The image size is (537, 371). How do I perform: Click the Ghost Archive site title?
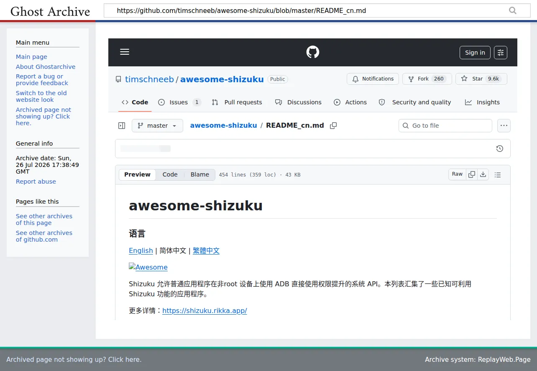coord(50,11)
